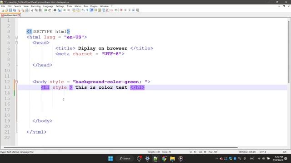Run macro multiple times icon
The width and height of the screenshot is (291, 163).
[x=133, y=10]
